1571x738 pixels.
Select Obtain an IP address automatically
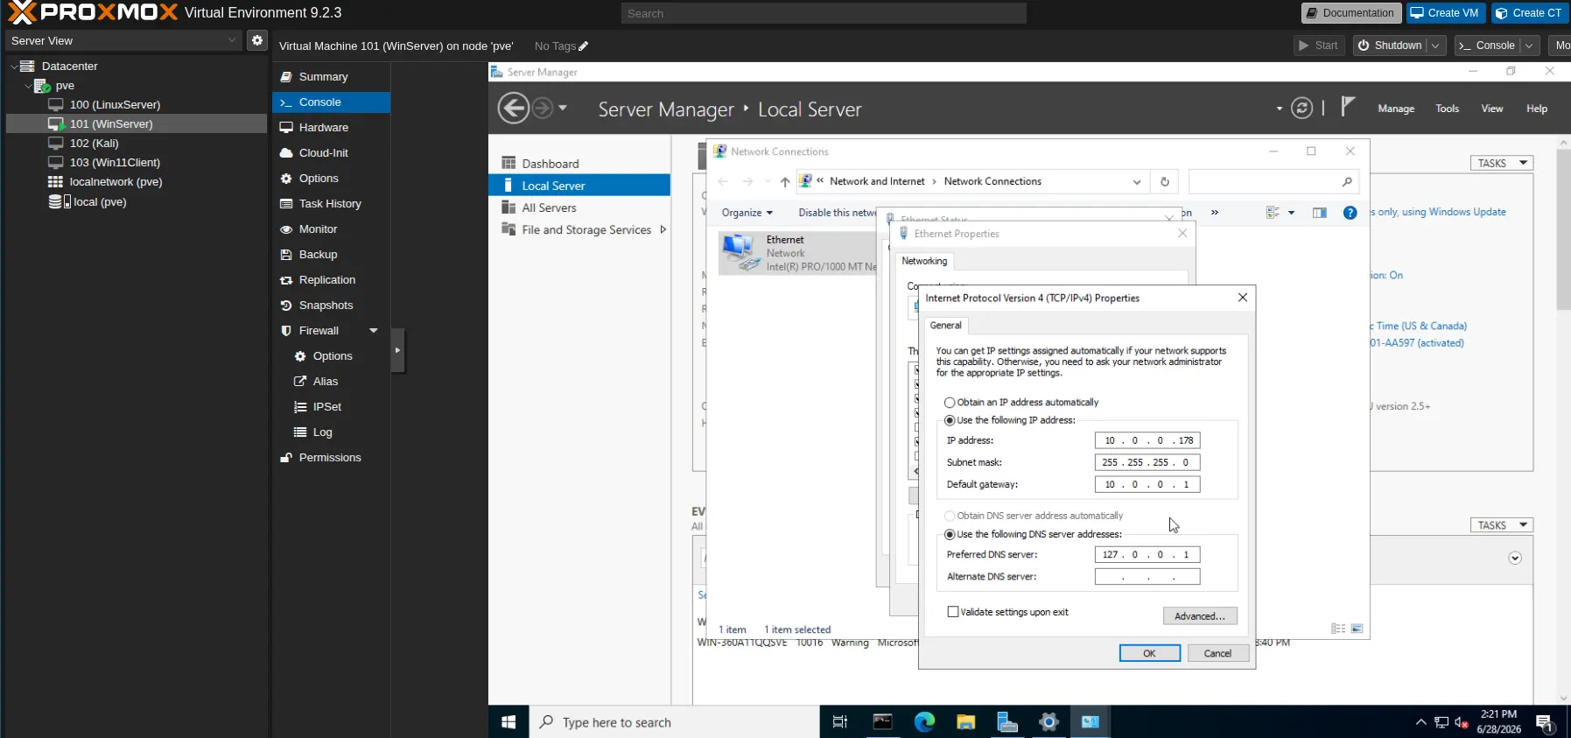[x=950, y=403]
